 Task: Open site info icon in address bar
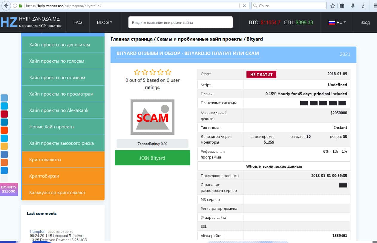(x=15, y=6)
